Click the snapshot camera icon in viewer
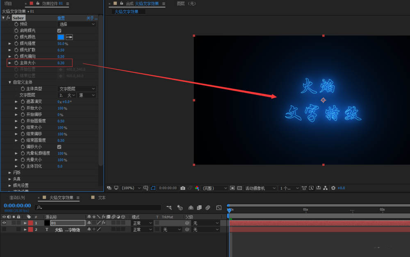 (x=183, y=188)
